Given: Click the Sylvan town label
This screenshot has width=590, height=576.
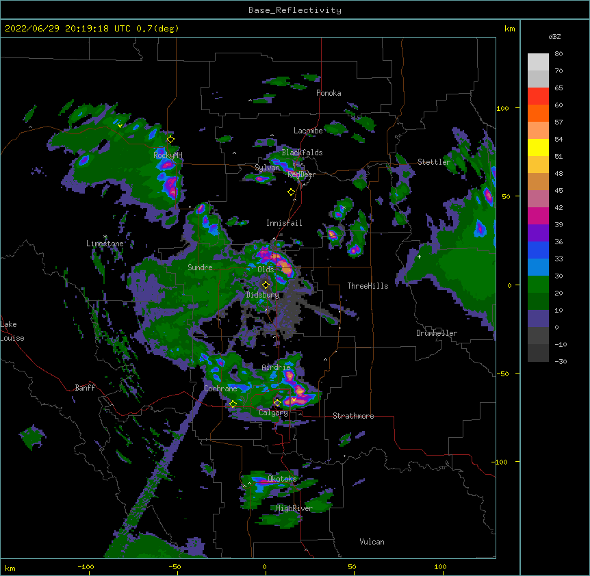Looking at the screenshot, I should click(x=267, y=168).
